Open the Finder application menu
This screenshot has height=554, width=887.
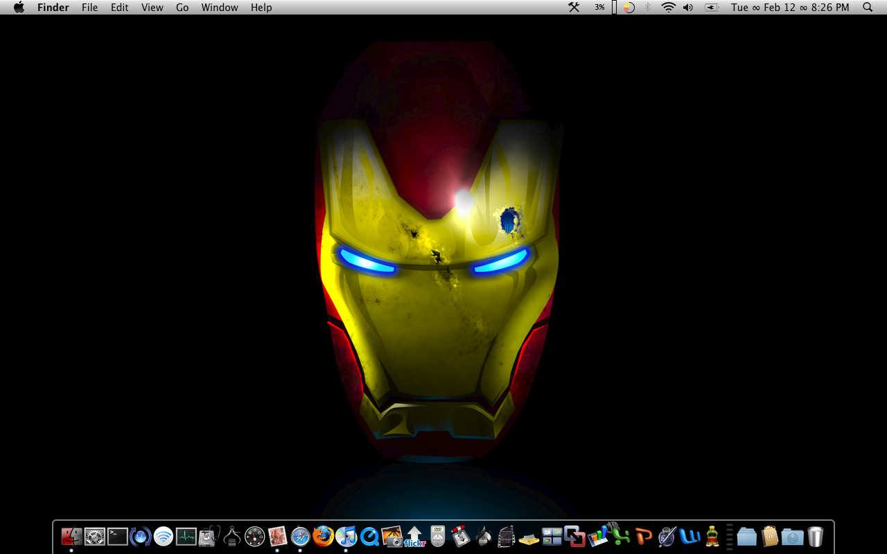coord(53,8)
